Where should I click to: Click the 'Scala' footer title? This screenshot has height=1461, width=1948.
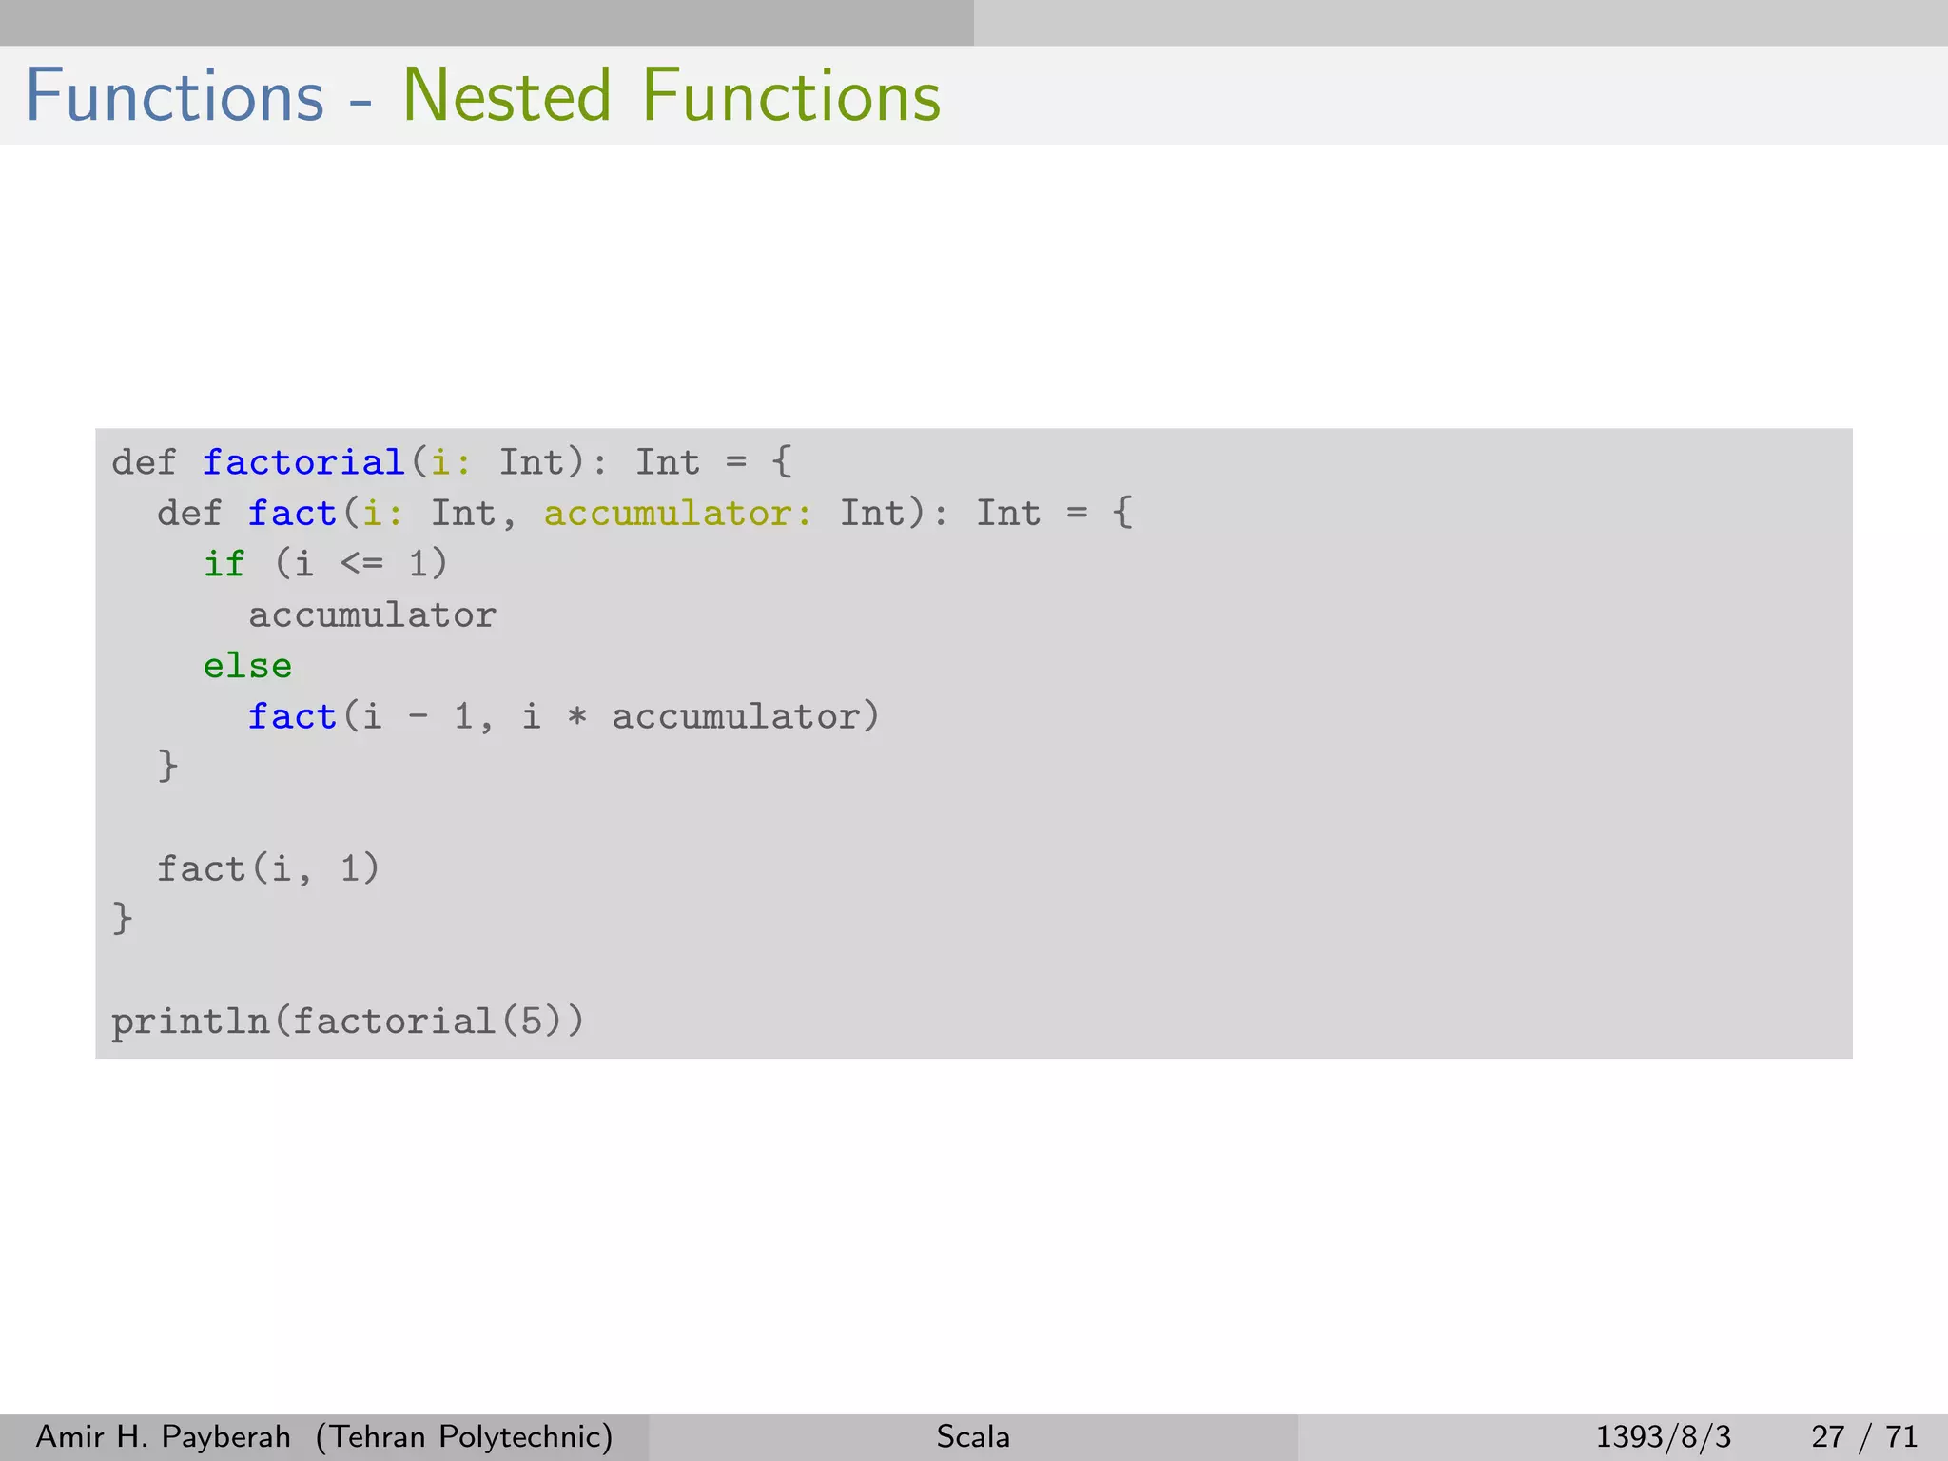(x=973, y=1436)
